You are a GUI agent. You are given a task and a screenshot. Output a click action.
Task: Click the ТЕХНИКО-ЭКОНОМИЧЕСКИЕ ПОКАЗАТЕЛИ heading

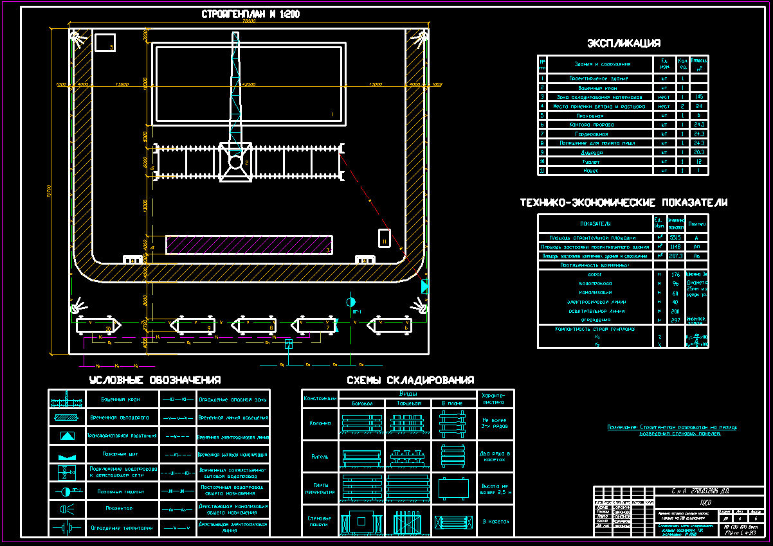[623, 202]
